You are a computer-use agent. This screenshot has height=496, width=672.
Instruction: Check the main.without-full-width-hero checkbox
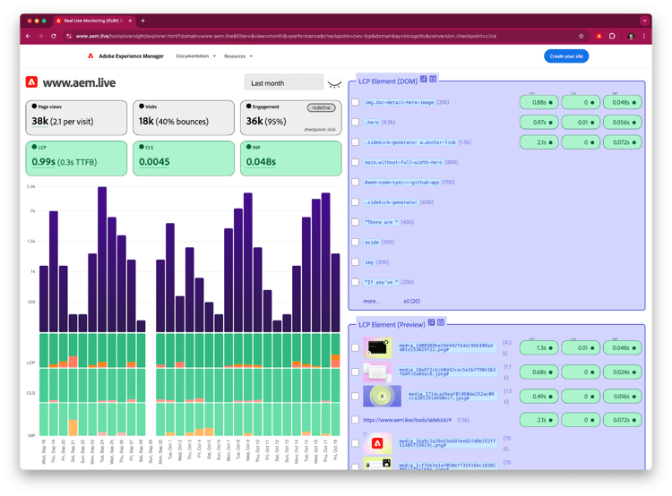(356, 162)
